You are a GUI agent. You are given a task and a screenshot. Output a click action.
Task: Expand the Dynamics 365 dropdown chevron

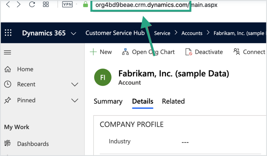74,33
